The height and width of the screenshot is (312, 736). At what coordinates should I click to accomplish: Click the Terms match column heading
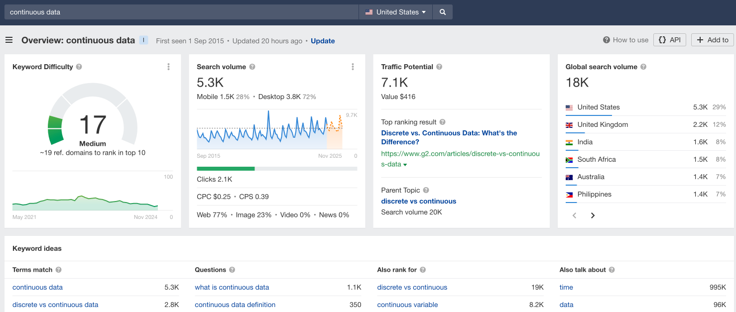(32, 270)
